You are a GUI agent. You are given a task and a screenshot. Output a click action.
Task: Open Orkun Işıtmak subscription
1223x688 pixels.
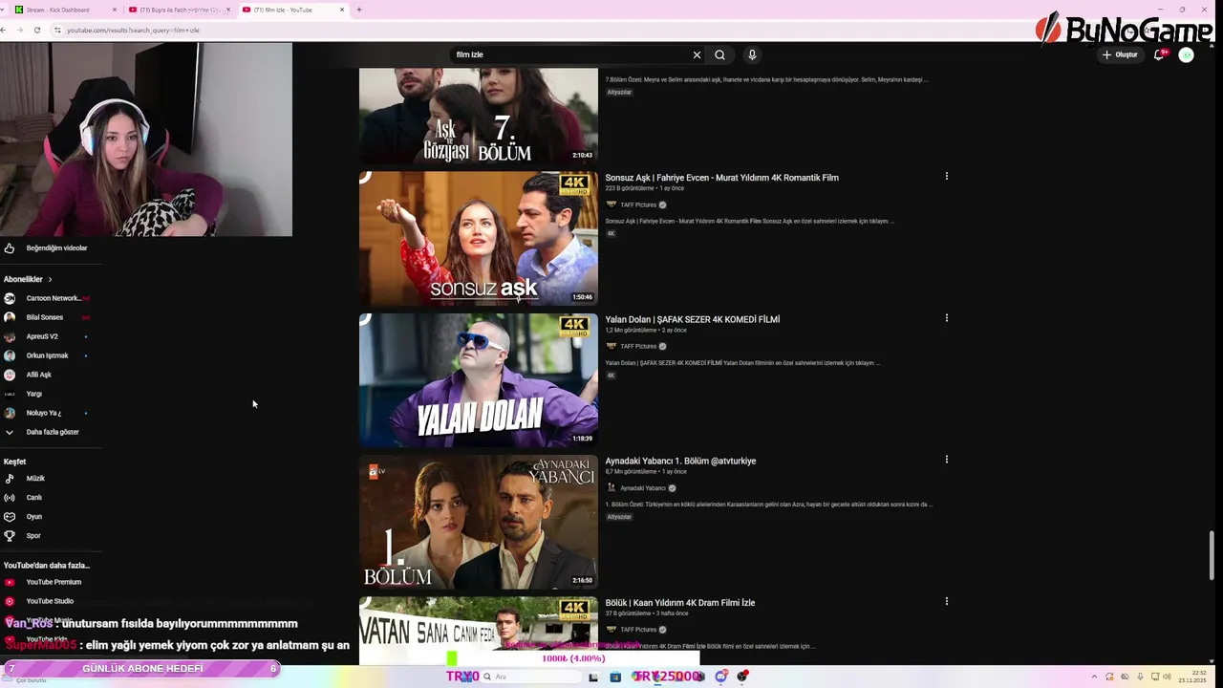click(48, 355)
